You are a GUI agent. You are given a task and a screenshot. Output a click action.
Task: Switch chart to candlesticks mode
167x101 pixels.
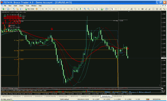pos(80,9)
